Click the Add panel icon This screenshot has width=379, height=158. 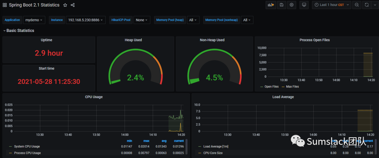tap(271, 5)
